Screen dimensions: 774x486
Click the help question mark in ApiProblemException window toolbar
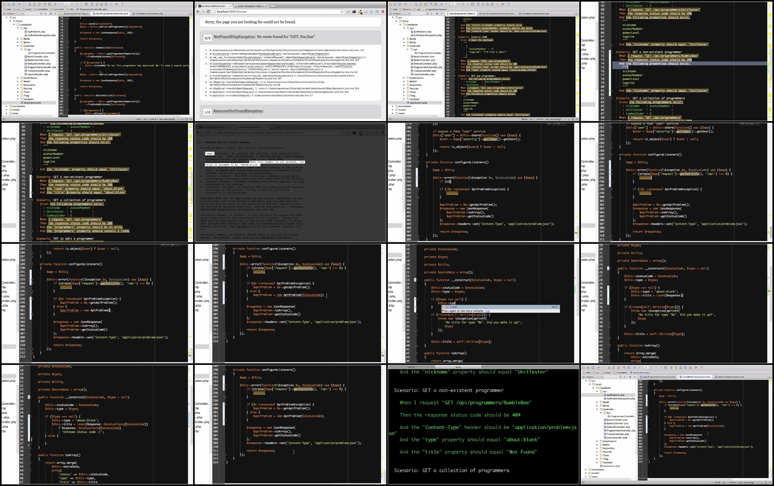(x=702, y=367)
